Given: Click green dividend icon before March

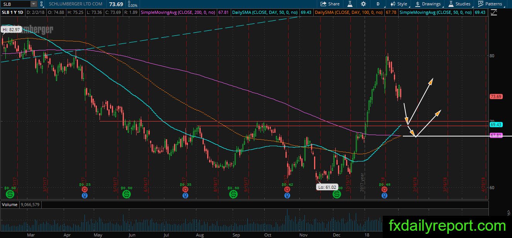Looking at the screenshot, I should [10, 195].
